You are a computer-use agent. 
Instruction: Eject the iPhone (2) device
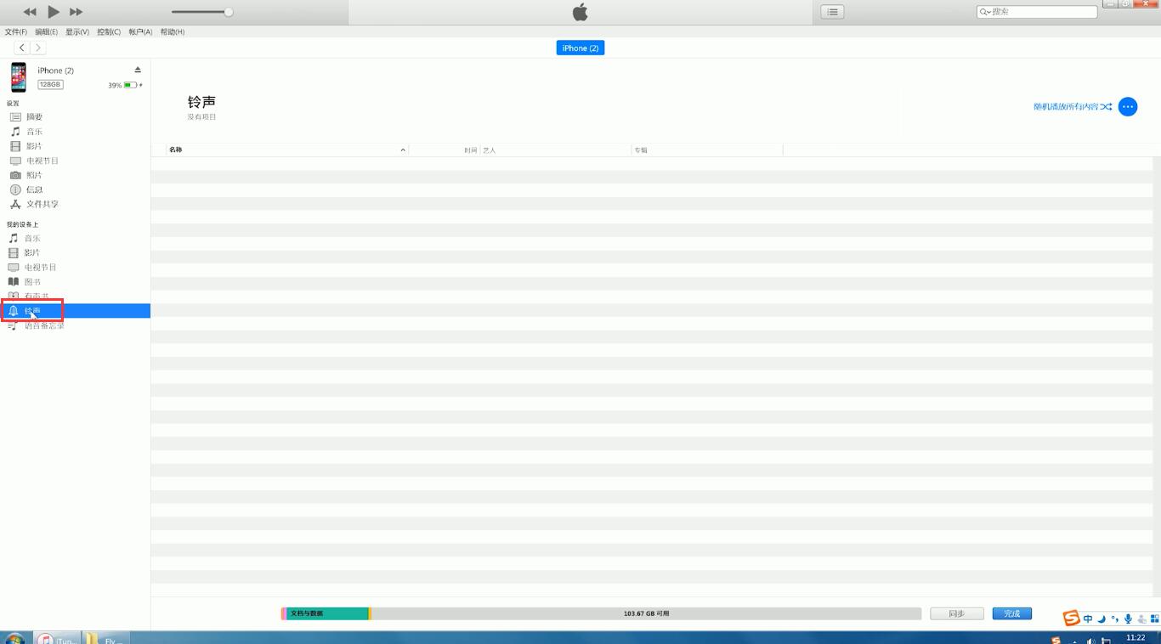[138, 70]
